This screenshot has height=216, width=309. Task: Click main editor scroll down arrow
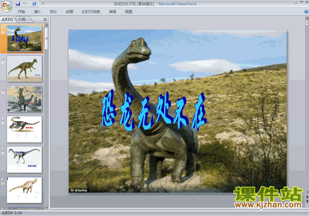point(307,192)
